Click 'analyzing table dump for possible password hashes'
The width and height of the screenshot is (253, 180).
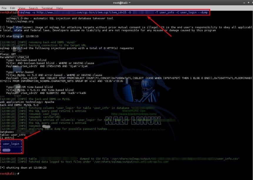pos(53,129)
